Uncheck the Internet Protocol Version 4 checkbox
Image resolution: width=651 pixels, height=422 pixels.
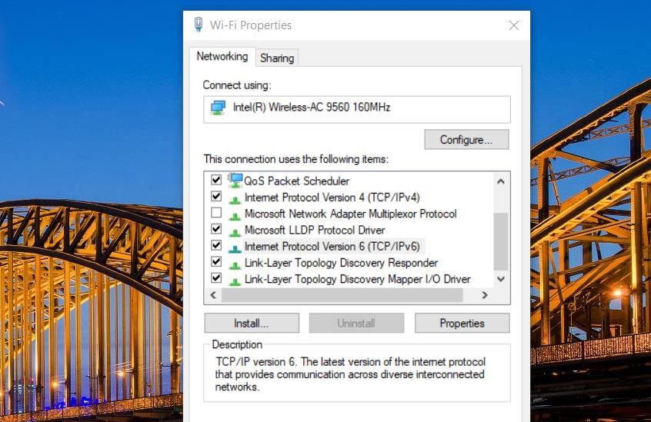216,196
